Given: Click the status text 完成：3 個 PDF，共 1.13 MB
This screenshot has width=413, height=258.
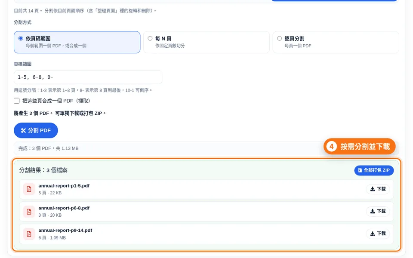Looking at the screenshot, I should (x=49, y=148).
